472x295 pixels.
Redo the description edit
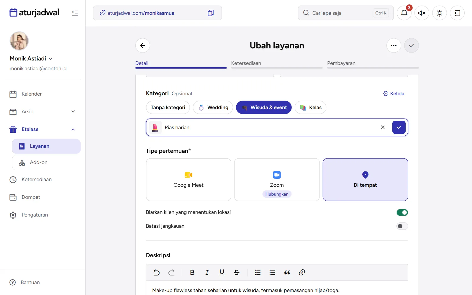pos(171,272)
